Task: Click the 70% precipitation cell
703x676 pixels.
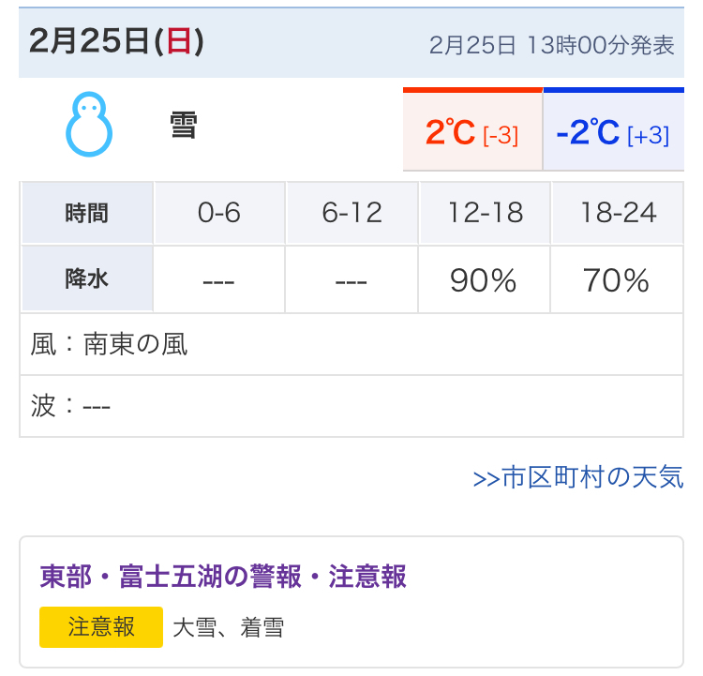Action: pos(616,280)
